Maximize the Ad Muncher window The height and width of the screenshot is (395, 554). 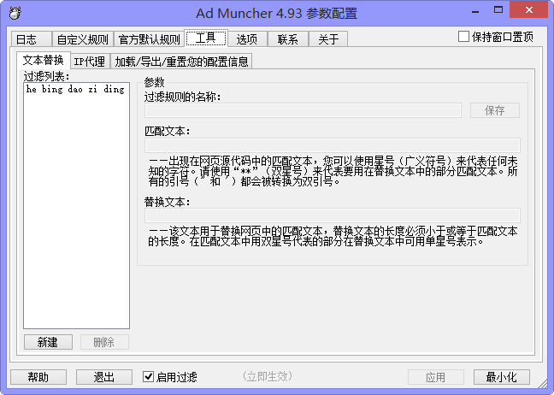pyautogui.click(x=498, y=10)
